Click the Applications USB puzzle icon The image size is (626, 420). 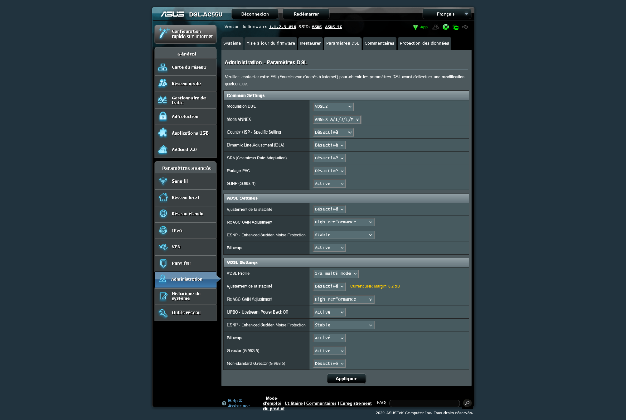[163, 133]
